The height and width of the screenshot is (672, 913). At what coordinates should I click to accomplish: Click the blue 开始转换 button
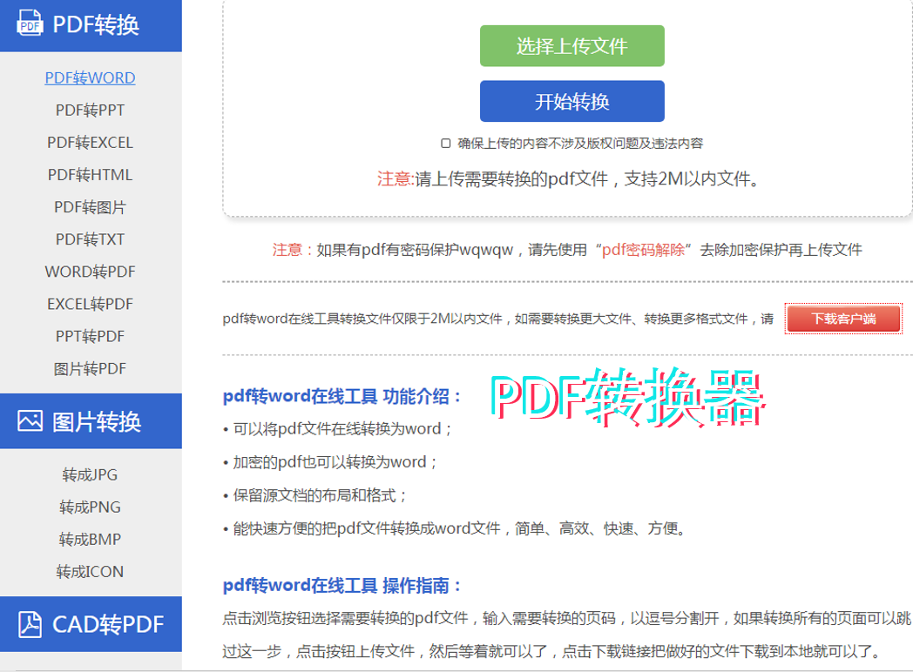pyautogui.click(x=571, y=101)
